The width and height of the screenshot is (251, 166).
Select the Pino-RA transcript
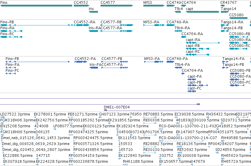11,31
